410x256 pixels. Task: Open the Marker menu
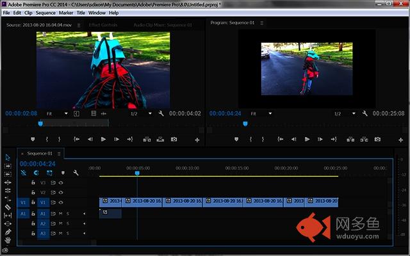point(66,13)
